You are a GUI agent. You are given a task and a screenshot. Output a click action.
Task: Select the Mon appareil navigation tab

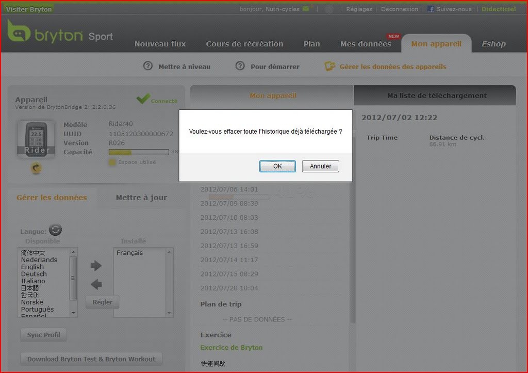[x=436, y=44]
